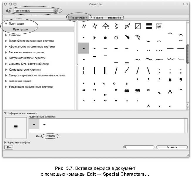The height and width of the screenshot is (178, 192).
Task: Expand the Варианты шрифтов section
Action: (x=5, y=143)
